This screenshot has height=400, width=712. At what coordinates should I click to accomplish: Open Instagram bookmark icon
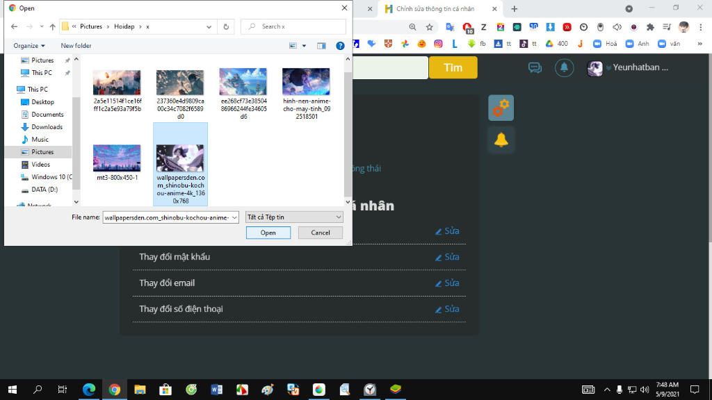438,44
